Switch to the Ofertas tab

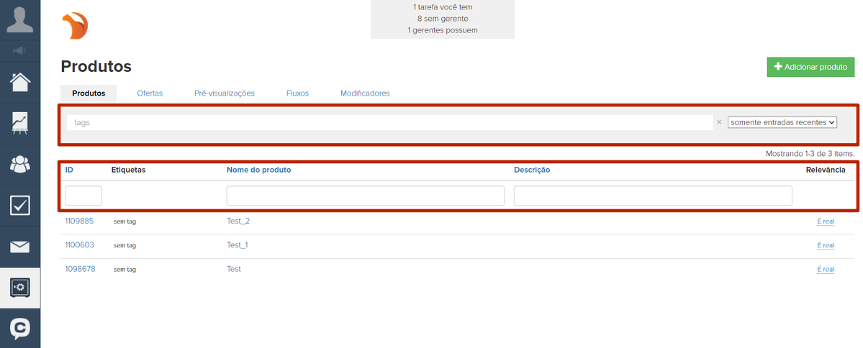[150, 93]
